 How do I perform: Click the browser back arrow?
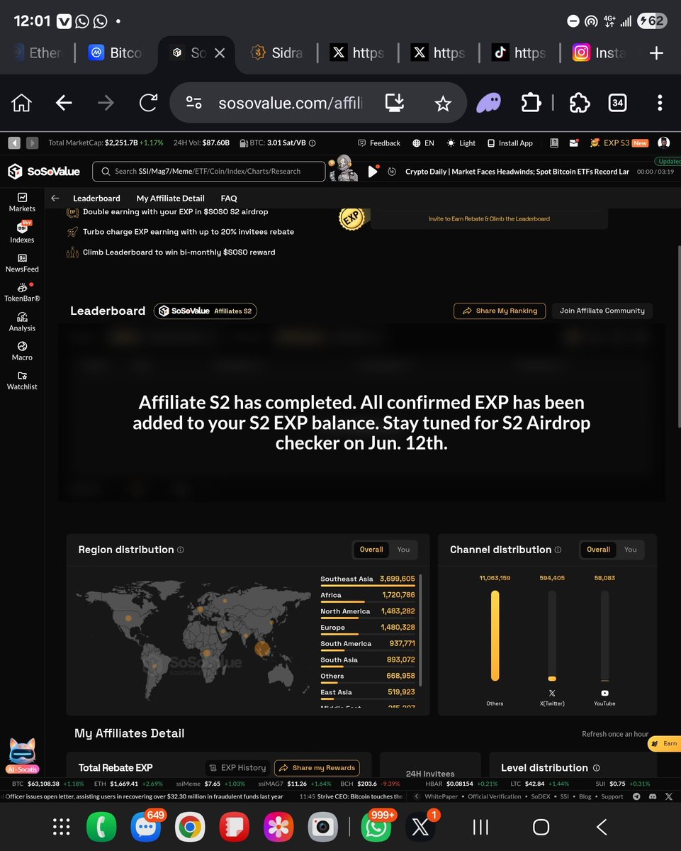(64, 104)
